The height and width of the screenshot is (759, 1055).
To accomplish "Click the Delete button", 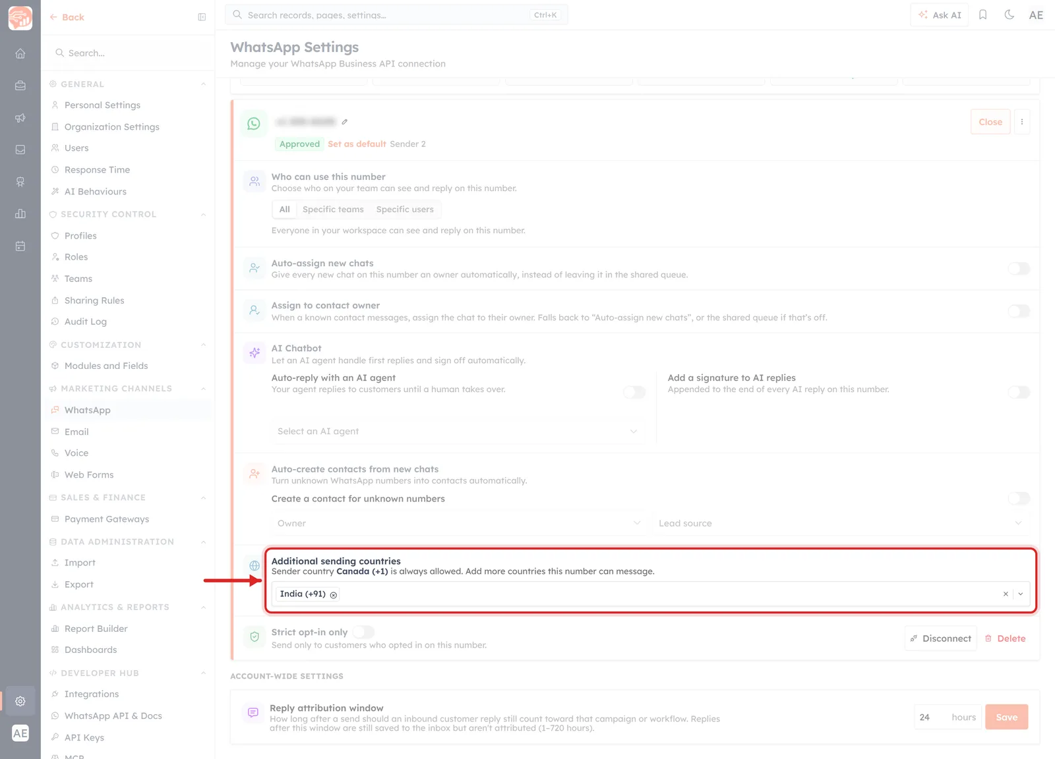I will pos(1005,638).
